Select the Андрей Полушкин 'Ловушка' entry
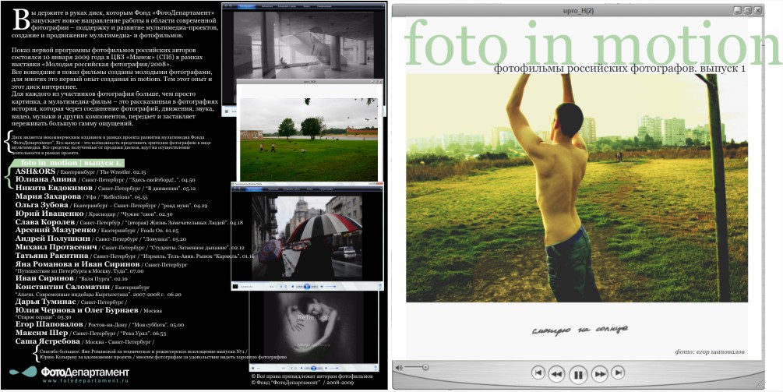The width and height of the screenshot is (783, 392). pos(101,238)
